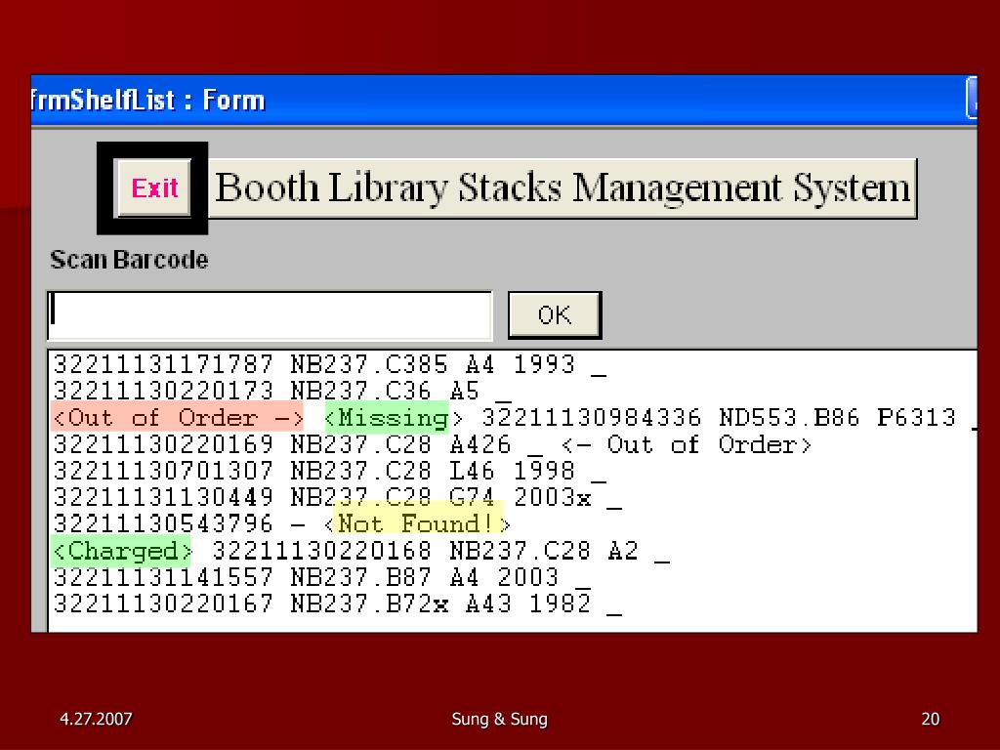The image size is (1000, 750).
Task: Select row 32211131141557 NB237.B87 A4 2003
Action: tap(321, 577)
